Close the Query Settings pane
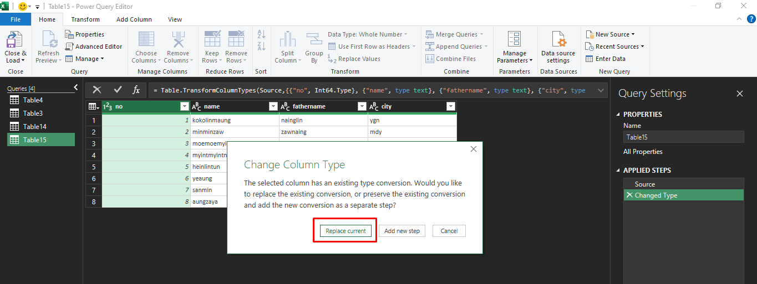Viewport: 757px width, 284px height. tap(739, 94)
